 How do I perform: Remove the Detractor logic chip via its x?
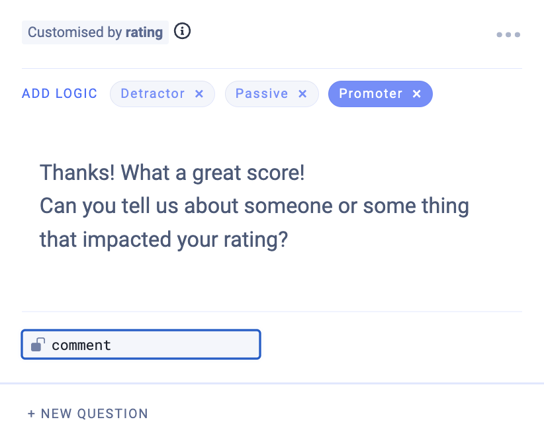199,94
